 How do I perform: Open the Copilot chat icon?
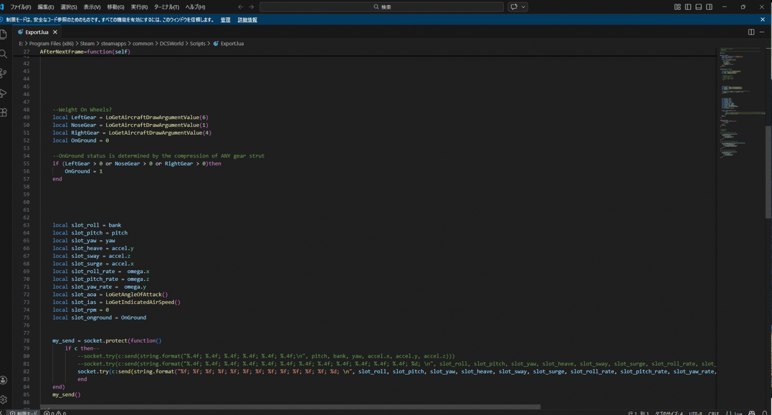pyautogui.click(x=514, y=7)
